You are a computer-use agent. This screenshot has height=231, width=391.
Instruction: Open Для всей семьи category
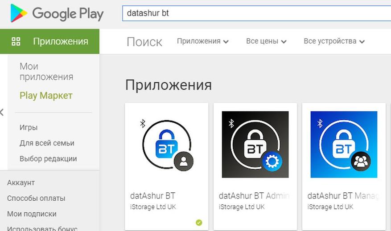pyautogui.click(x=47, y=143)
